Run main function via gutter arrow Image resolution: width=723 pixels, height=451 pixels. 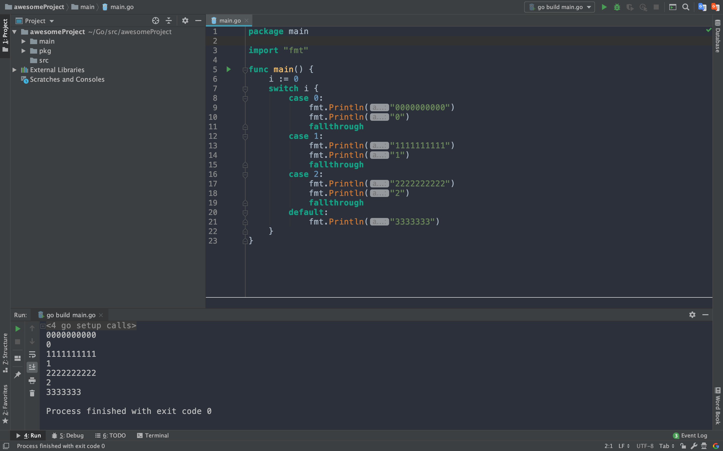[228, 69]
